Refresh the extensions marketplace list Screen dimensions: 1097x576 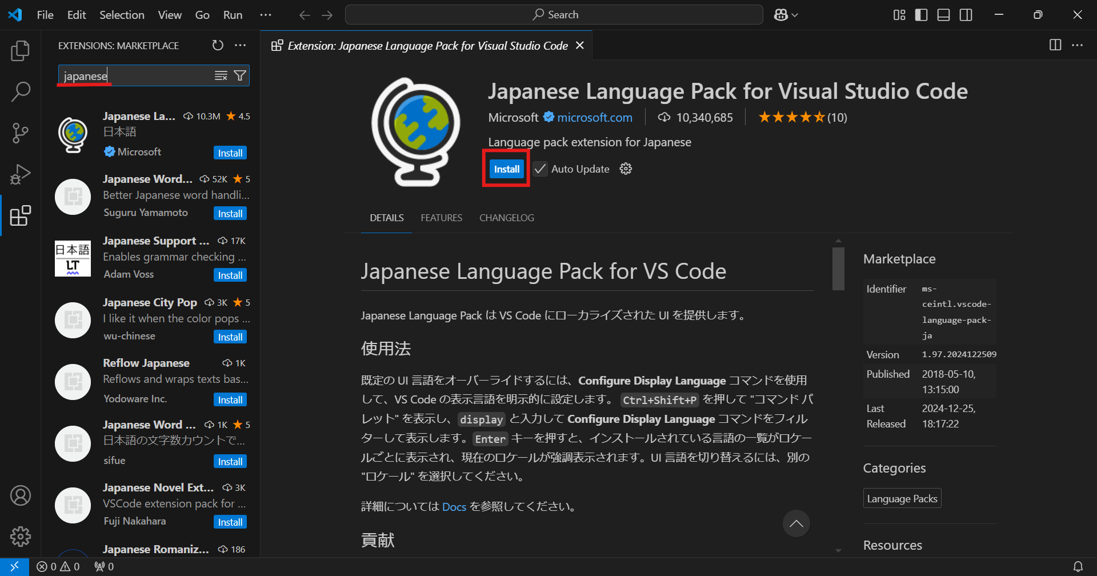(218, 45)
